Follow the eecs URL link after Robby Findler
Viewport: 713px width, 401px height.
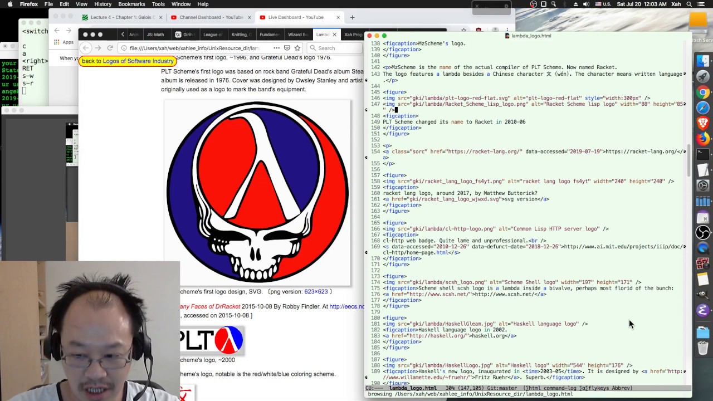[346, 306]
